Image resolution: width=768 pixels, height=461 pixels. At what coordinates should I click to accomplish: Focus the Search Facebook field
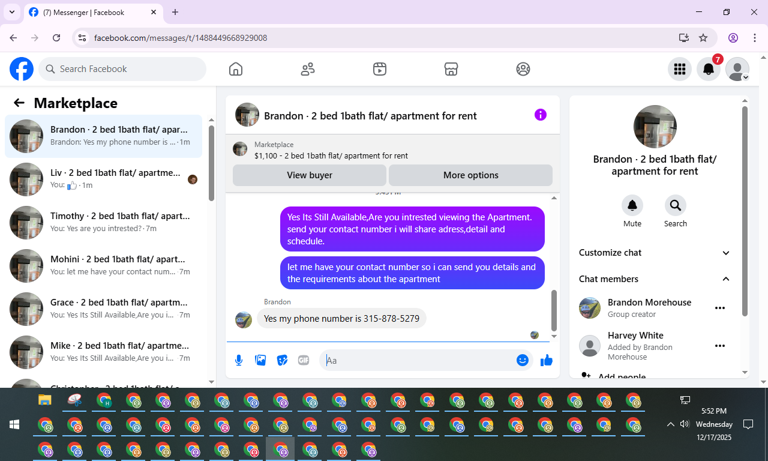[x=122, y=69]
